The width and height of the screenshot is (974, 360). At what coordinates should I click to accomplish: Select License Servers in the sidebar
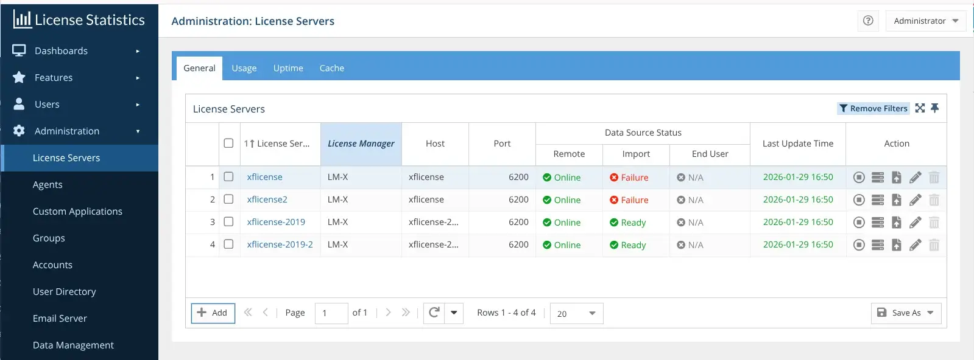click(x=79, y=158)
